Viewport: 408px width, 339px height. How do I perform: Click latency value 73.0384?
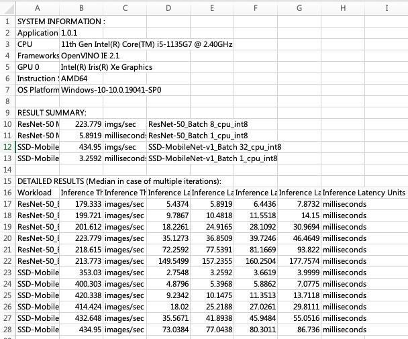[x=168, y=330]
